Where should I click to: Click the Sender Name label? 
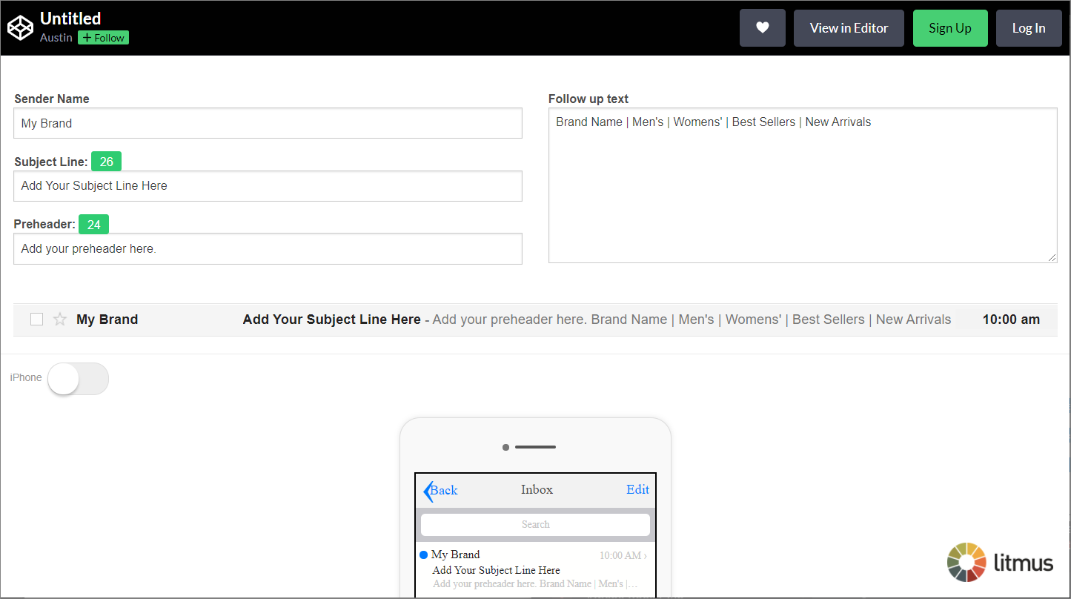click(52, 99)
